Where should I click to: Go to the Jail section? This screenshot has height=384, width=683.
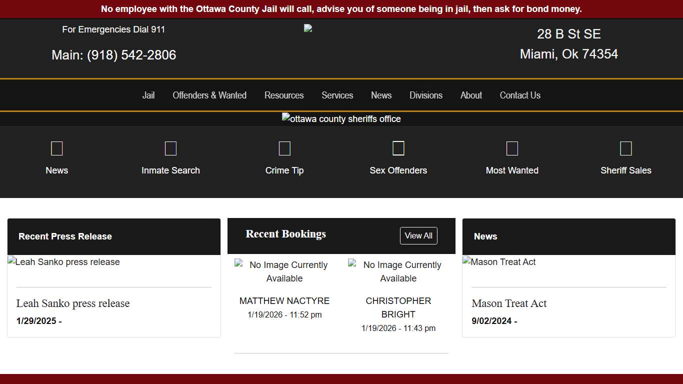(x=148, y=95)
